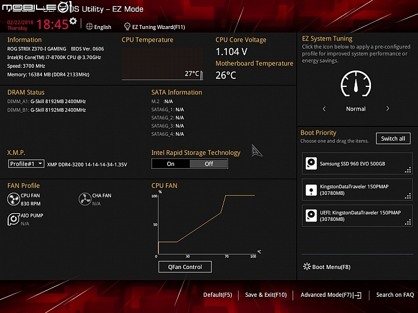Screen dimensions: 418x313
Task: Open Boot Menu(F8)
Action: point(331,267)
